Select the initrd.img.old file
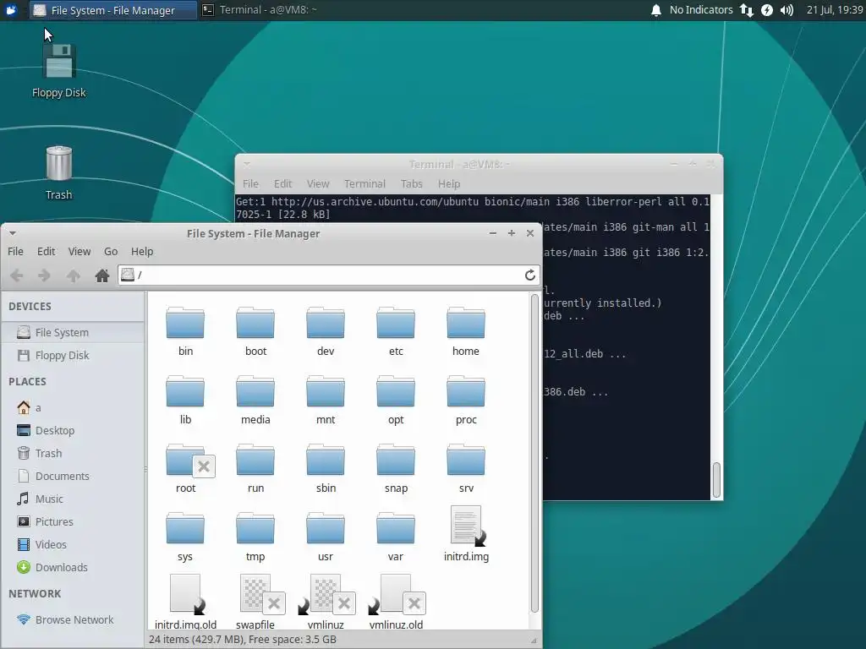Image resolution: width=866 pixels, height=649 pixels. click(x=185, y=602)
